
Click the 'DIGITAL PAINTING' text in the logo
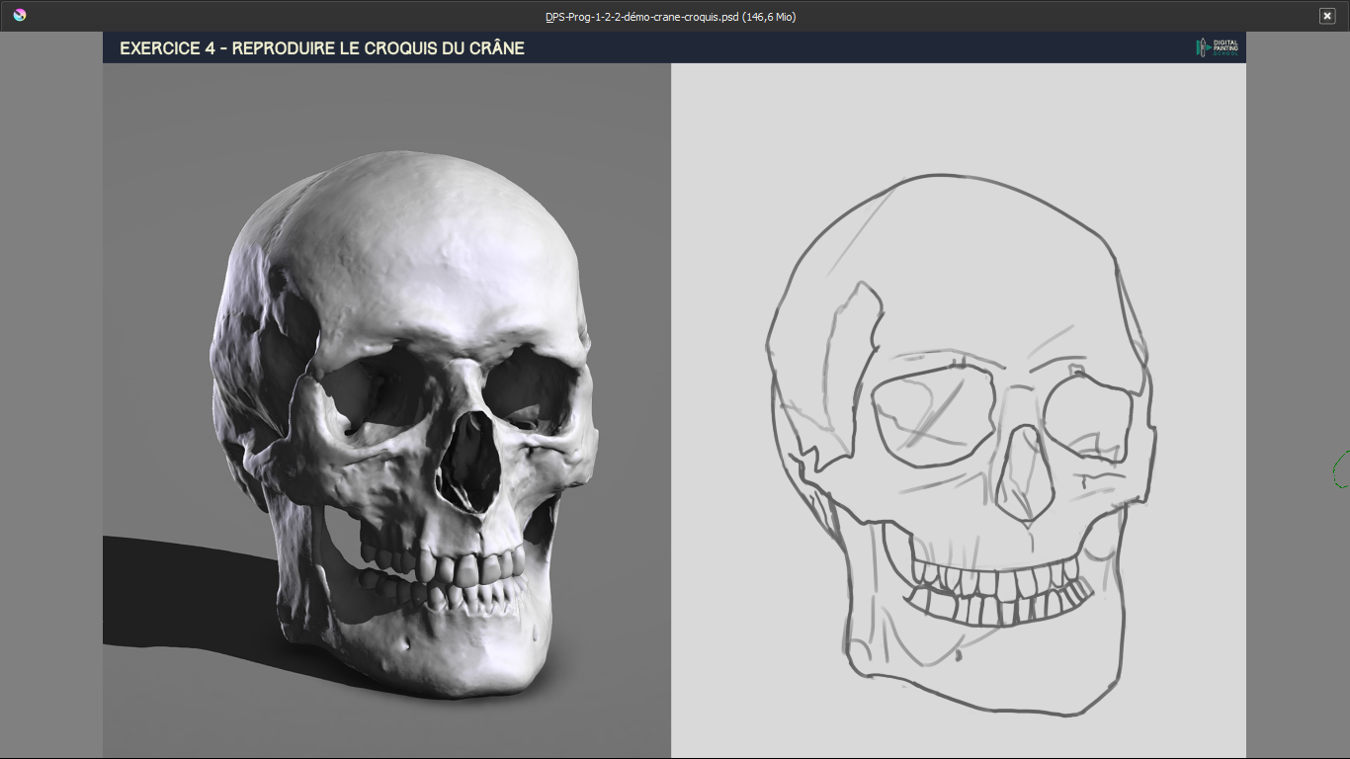click(1225, 43)
